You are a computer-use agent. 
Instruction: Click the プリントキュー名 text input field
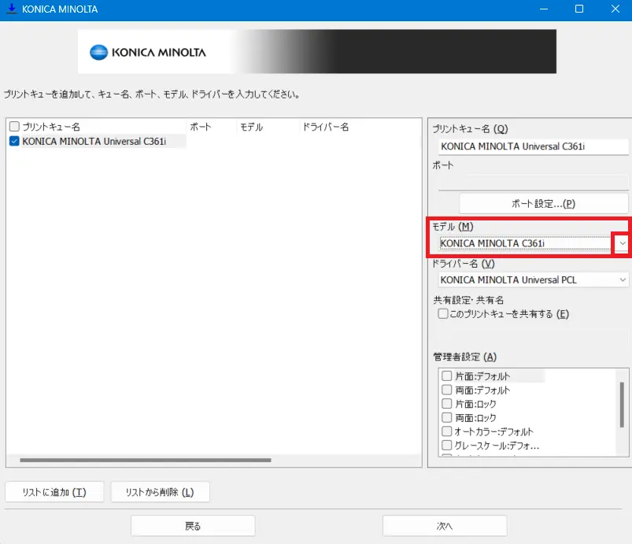[x=532, y=146]
